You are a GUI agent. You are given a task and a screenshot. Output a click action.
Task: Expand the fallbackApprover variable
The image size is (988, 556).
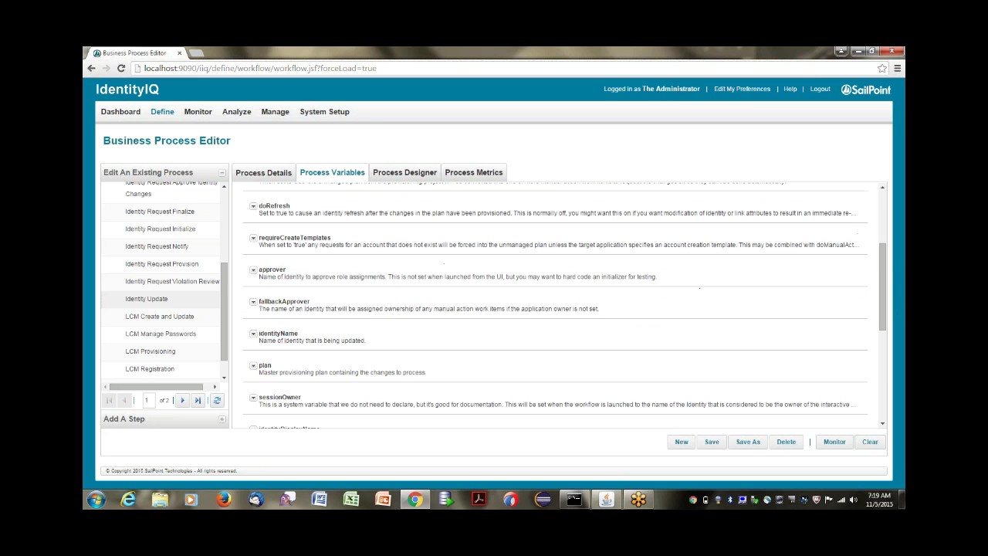(x=253, y=302)
